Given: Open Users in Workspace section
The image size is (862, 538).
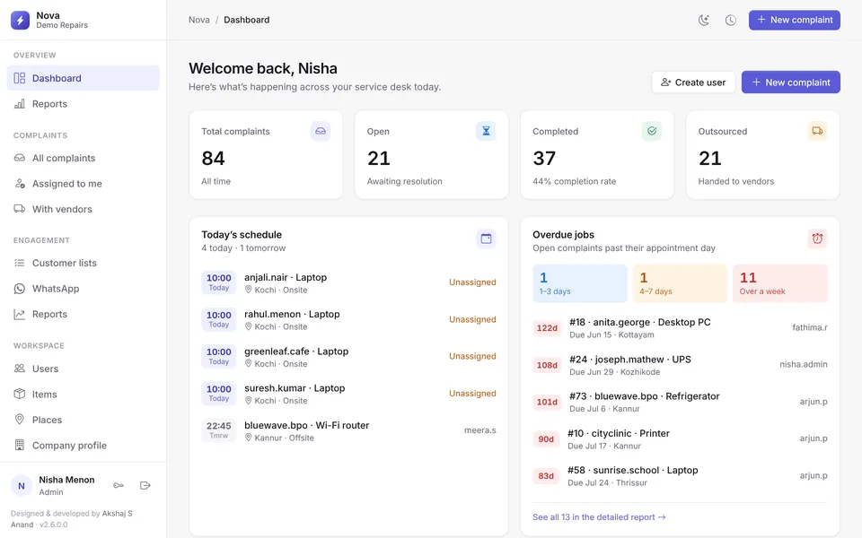Looking at the screenshot, I should [x=83, y=369].
